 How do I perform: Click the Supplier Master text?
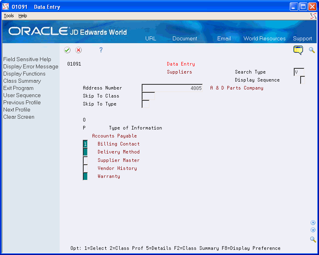click(118, 160)
